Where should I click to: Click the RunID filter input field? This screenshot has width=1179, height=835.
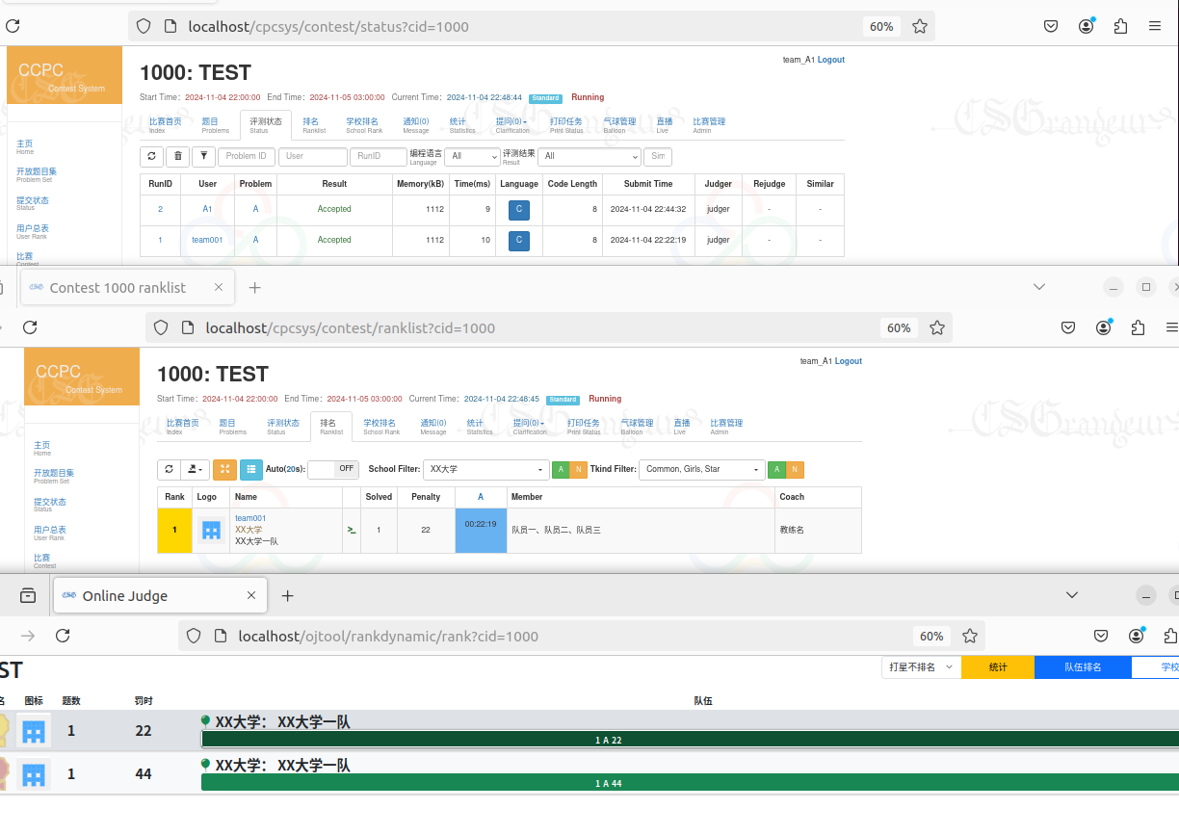tap(379, 156)
